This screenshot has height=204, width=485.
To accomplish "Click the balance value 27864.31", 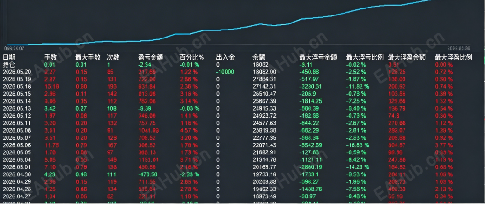I will coord(264,79).
